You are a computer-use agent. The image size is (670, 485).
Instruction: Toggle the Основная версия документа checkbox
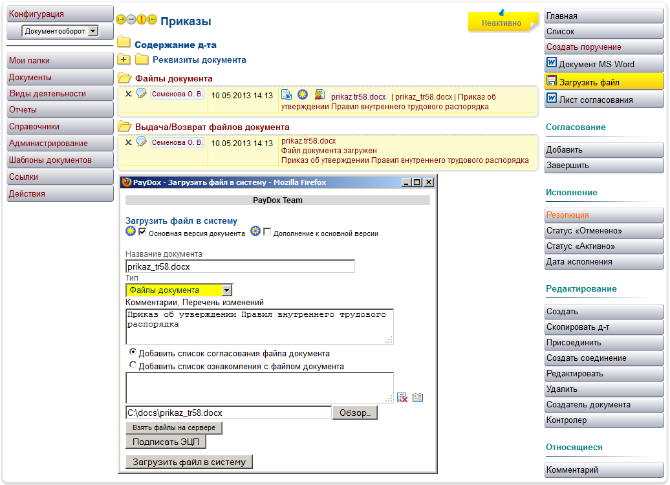pos(142,232)
